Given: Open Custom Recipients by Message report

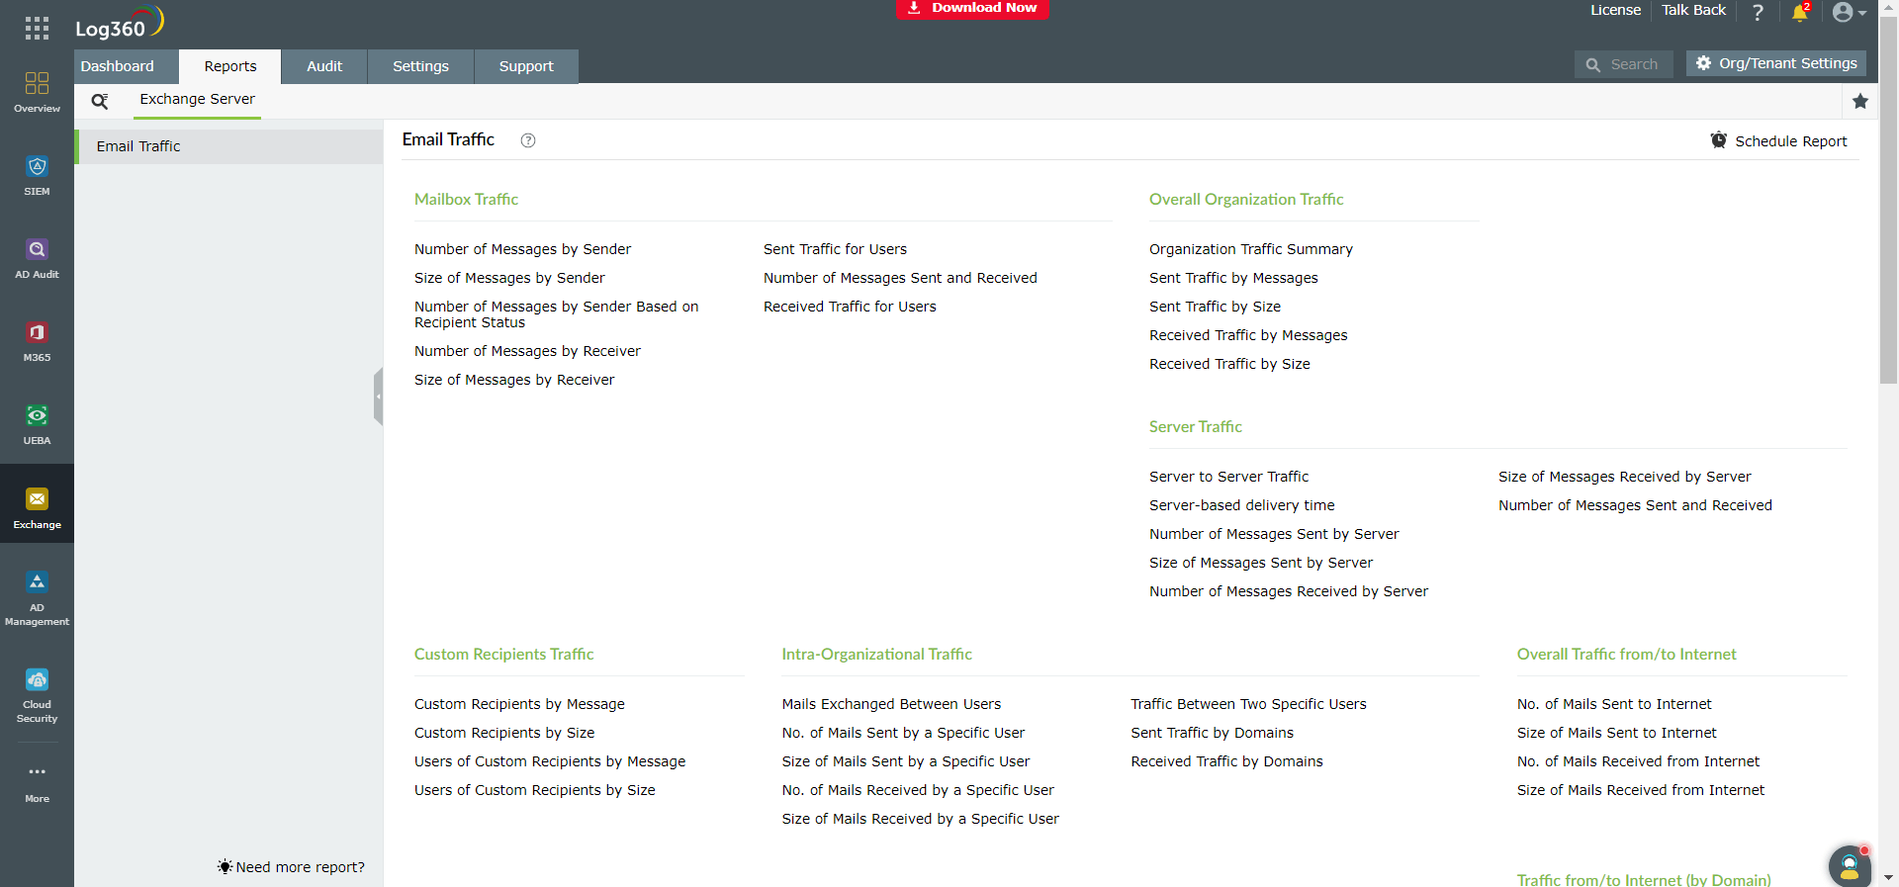Looking at the screenshot, I should [x=519, y=704].
